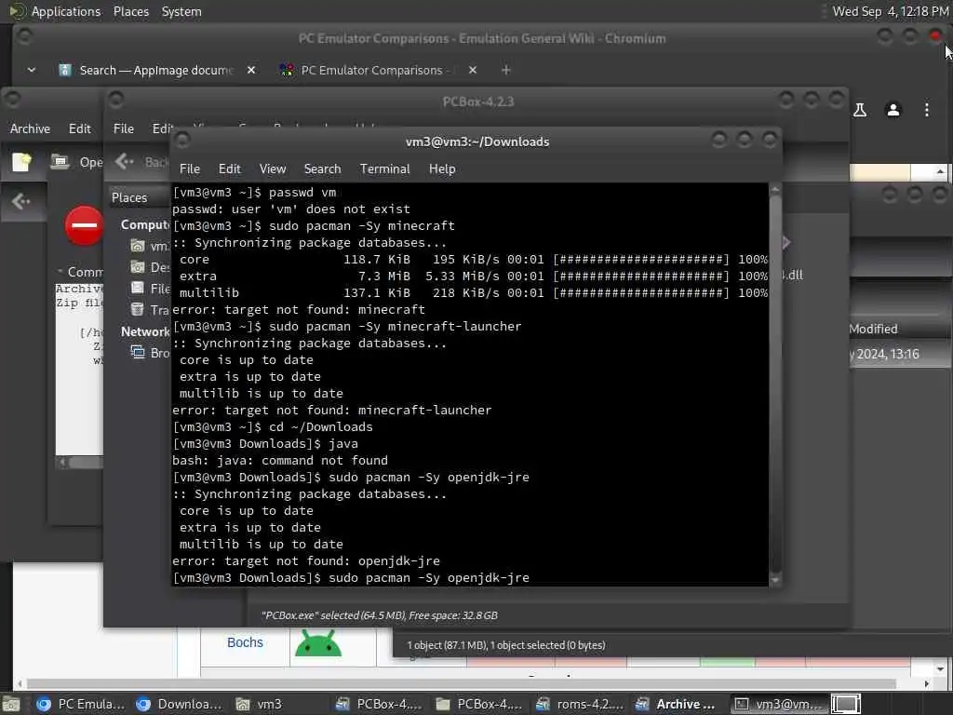Open the terminal View menu
This screenshot has width=953, height=715.
tap(273, 169)
